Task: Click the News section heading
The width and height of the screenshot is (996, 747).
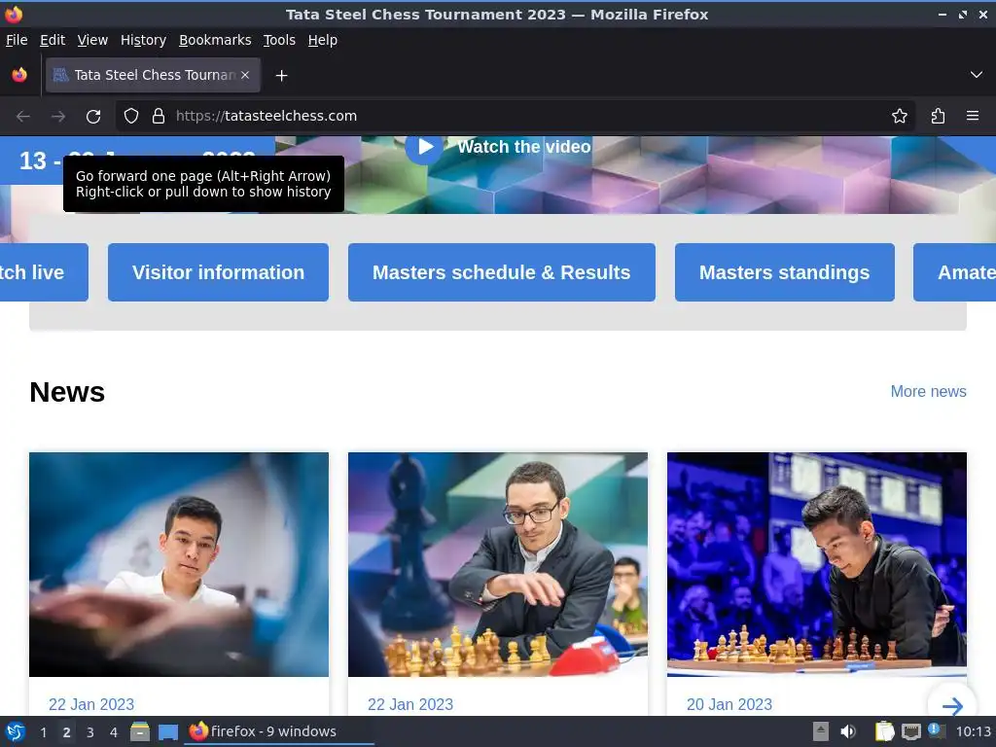Action: coord(67,392)
